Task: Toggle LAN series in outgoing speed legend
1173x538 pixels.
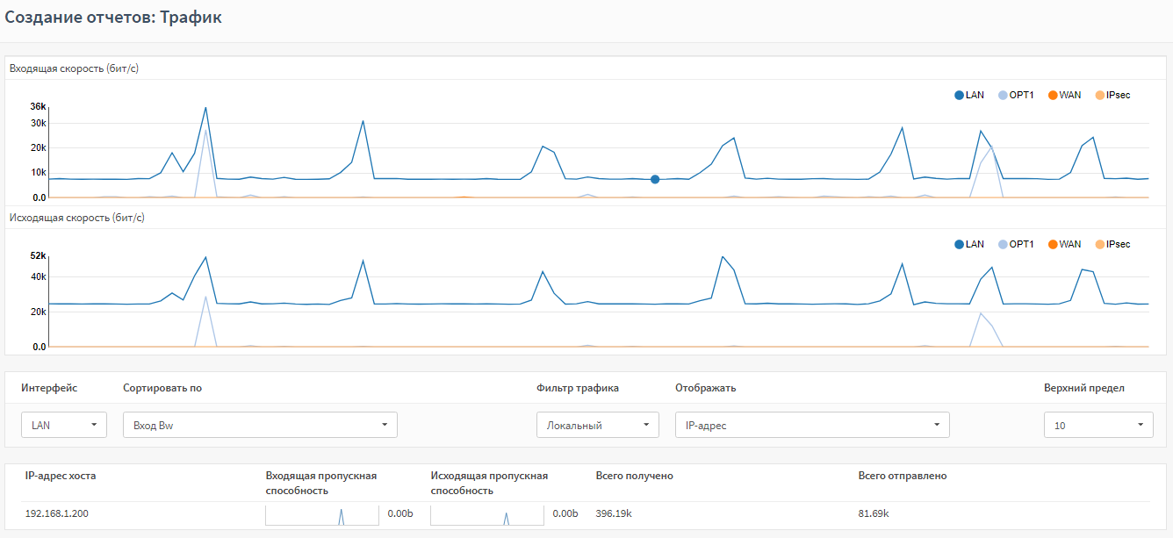Action: (x=969, y=244)
